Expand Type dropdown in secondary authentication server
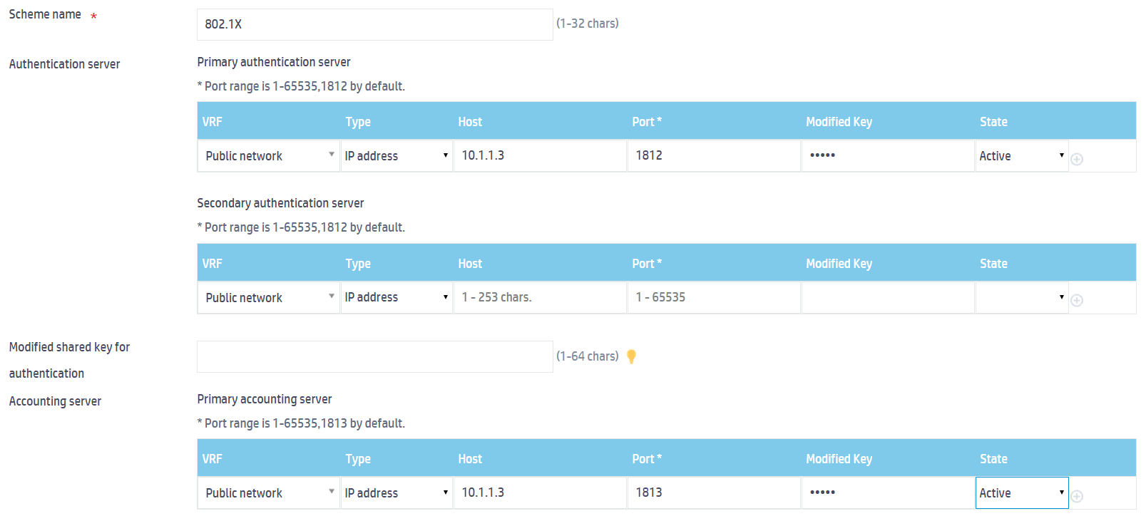The width and height of the screenshot is (1146, 516). (397, 297)
